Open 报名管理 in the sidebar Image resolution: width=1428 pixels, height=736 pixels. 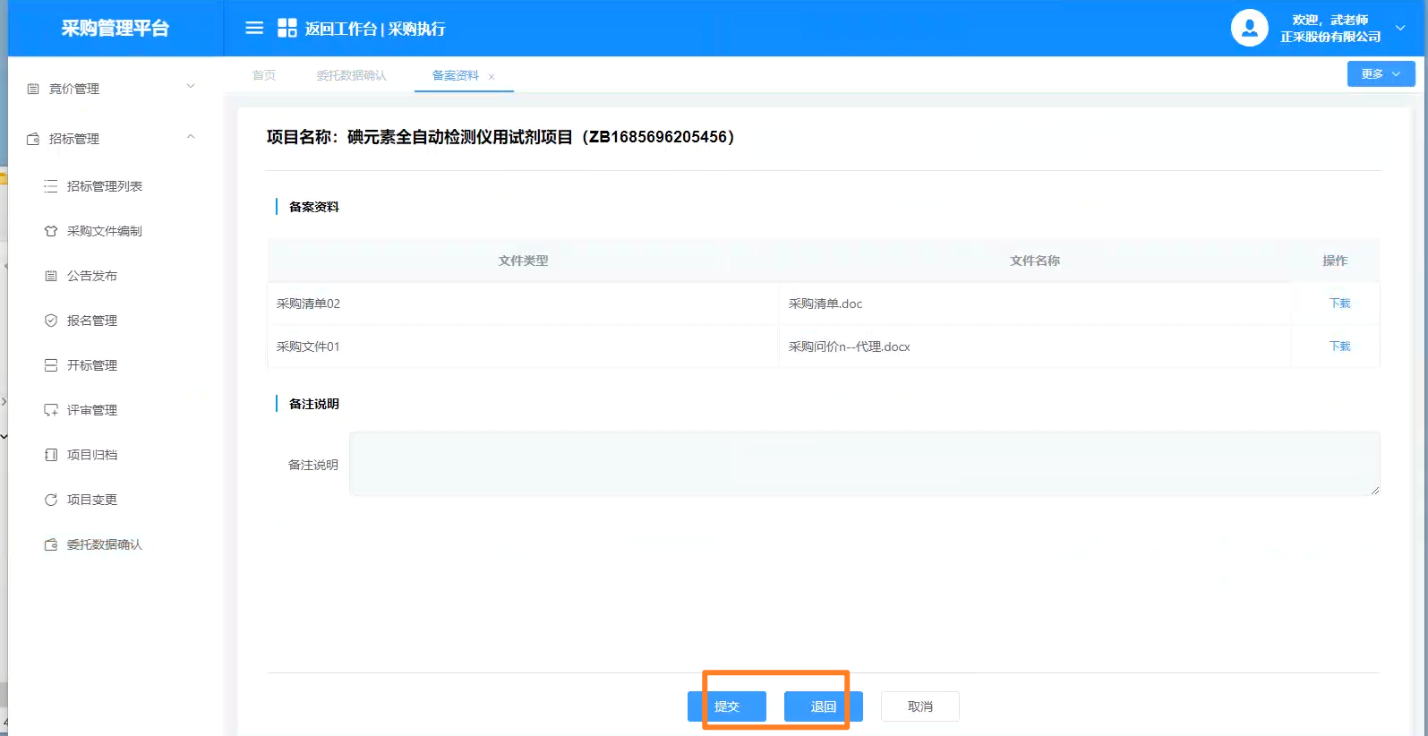(x=91, y=321)
